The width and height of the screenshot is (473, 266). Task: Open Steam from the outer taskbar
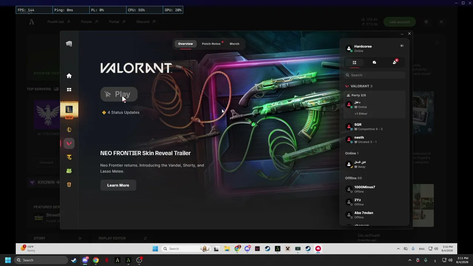point(74,260)
